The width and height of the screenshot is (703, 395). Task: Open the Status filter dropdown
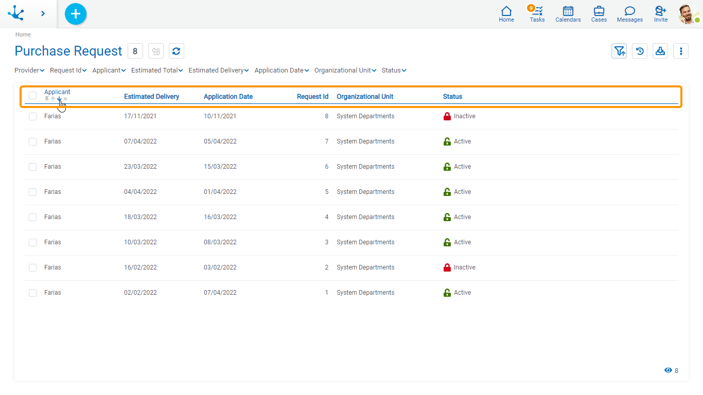pyautogui.click(x=394, y=70)
